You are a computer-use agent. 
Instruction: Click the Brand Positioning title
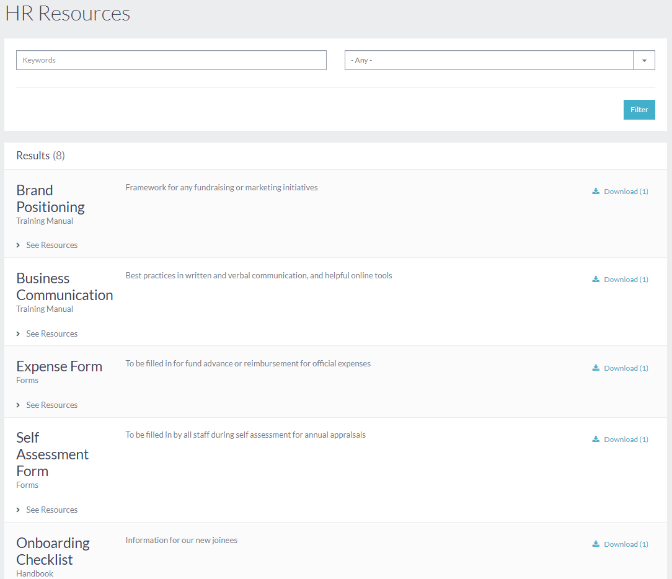(x=51, y=198)
